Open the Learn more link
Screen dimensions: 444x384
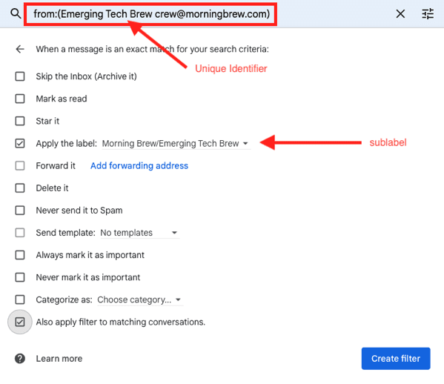click(59, 359)
